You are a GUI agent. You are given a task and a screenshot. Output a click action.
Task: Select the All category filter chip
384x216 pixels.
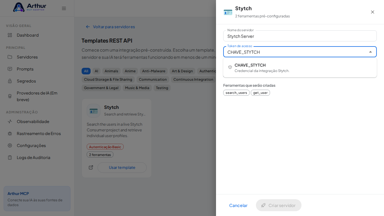[x=86, y=71]
